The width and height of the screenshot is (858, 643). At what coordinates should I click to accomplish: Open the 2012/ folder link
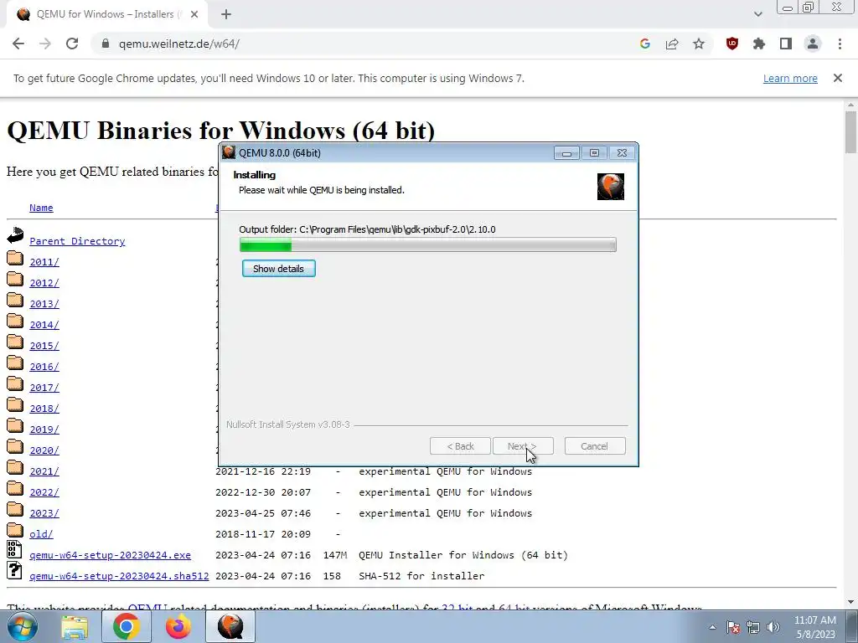44,283
